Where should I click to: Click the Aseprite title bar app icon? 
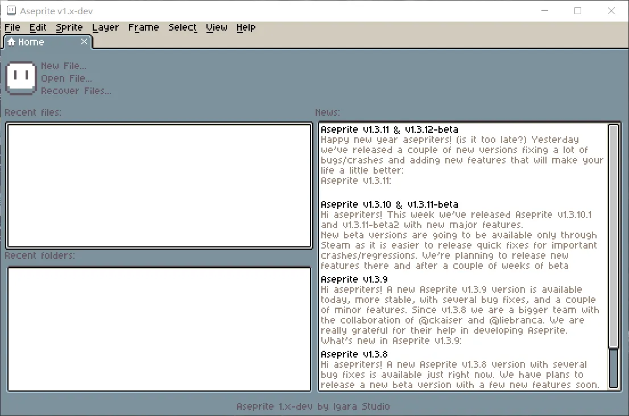pos(11,11)
